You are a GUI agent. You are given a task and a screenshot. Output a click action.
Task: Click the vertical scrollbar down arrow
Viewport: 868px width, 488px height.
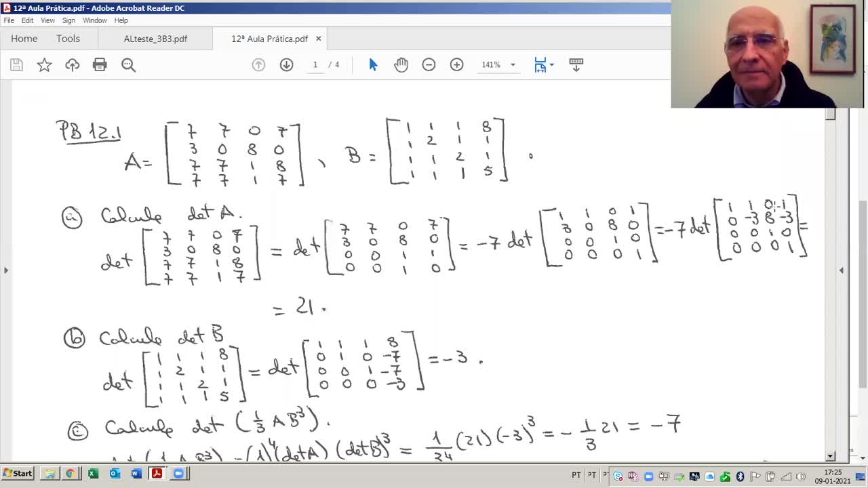pos(831,456)
